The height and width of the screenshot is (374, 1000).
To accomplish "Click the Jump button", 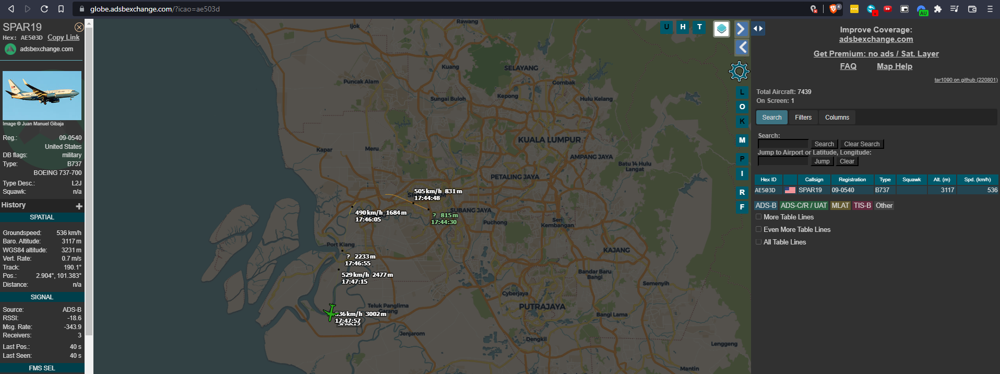I will 822,161.
